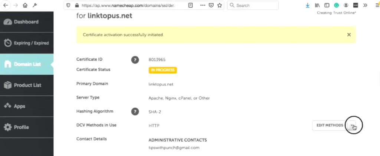Click the Apache, Nginx, cPanel, or Other value
Screen dimensions: 380x156
(179, 98)
